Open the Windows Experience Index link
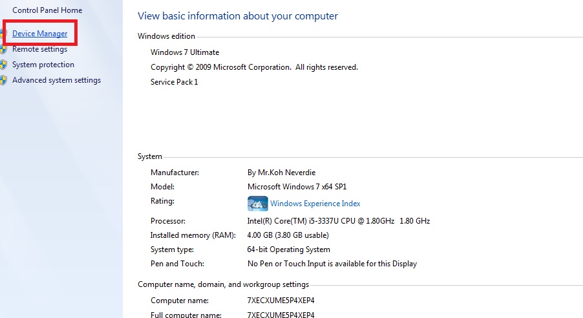Image resolution: width=583 pixels, height=318 pixels. click(x=315, y=204)
